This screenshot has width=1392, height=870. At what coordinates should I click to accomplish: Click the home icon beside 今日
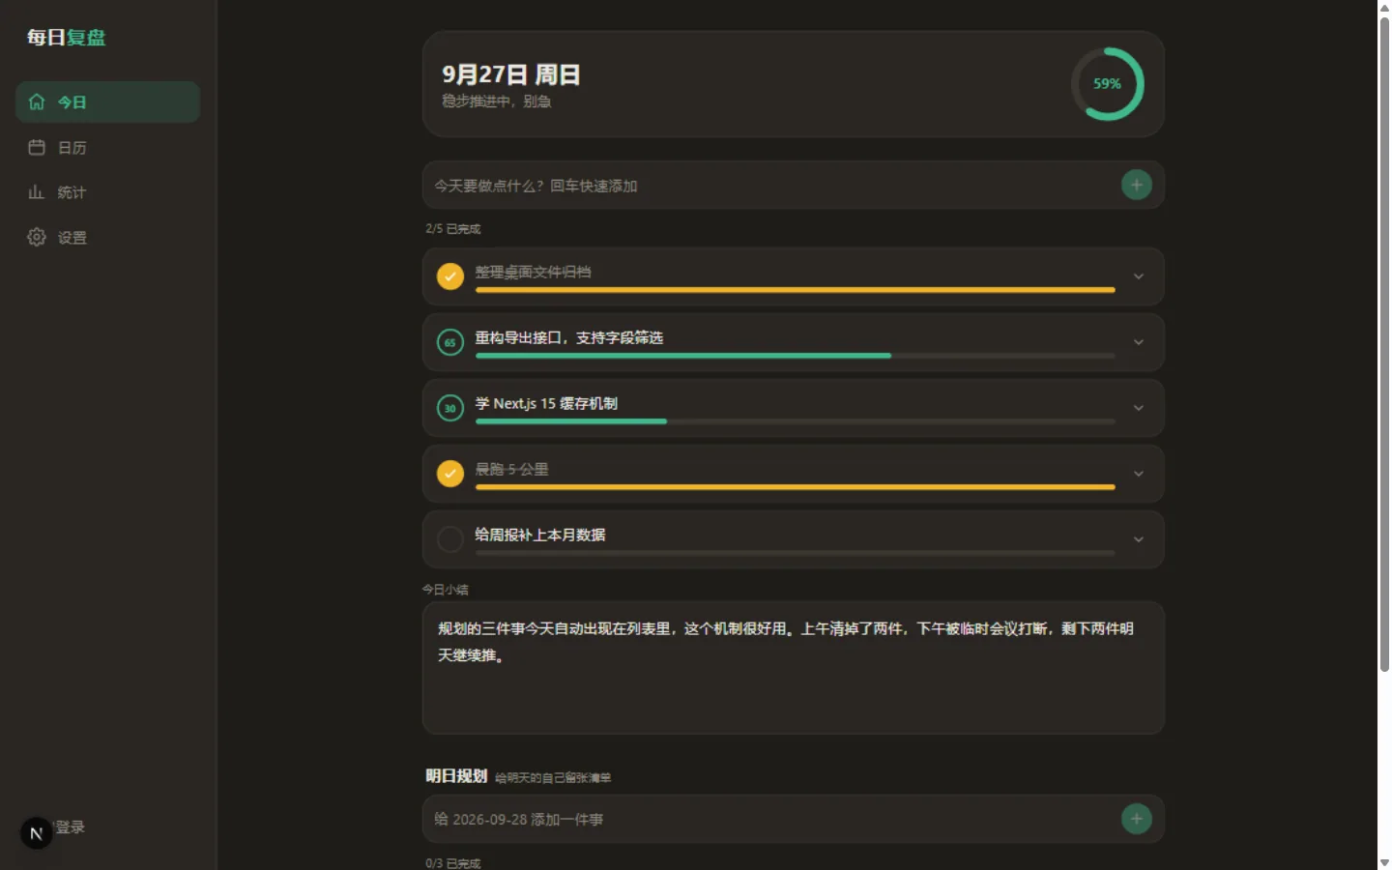tap(37, 101)
